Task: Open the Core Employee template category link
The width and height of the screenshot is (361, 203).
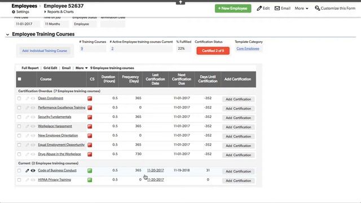Action: coord(248,48)
